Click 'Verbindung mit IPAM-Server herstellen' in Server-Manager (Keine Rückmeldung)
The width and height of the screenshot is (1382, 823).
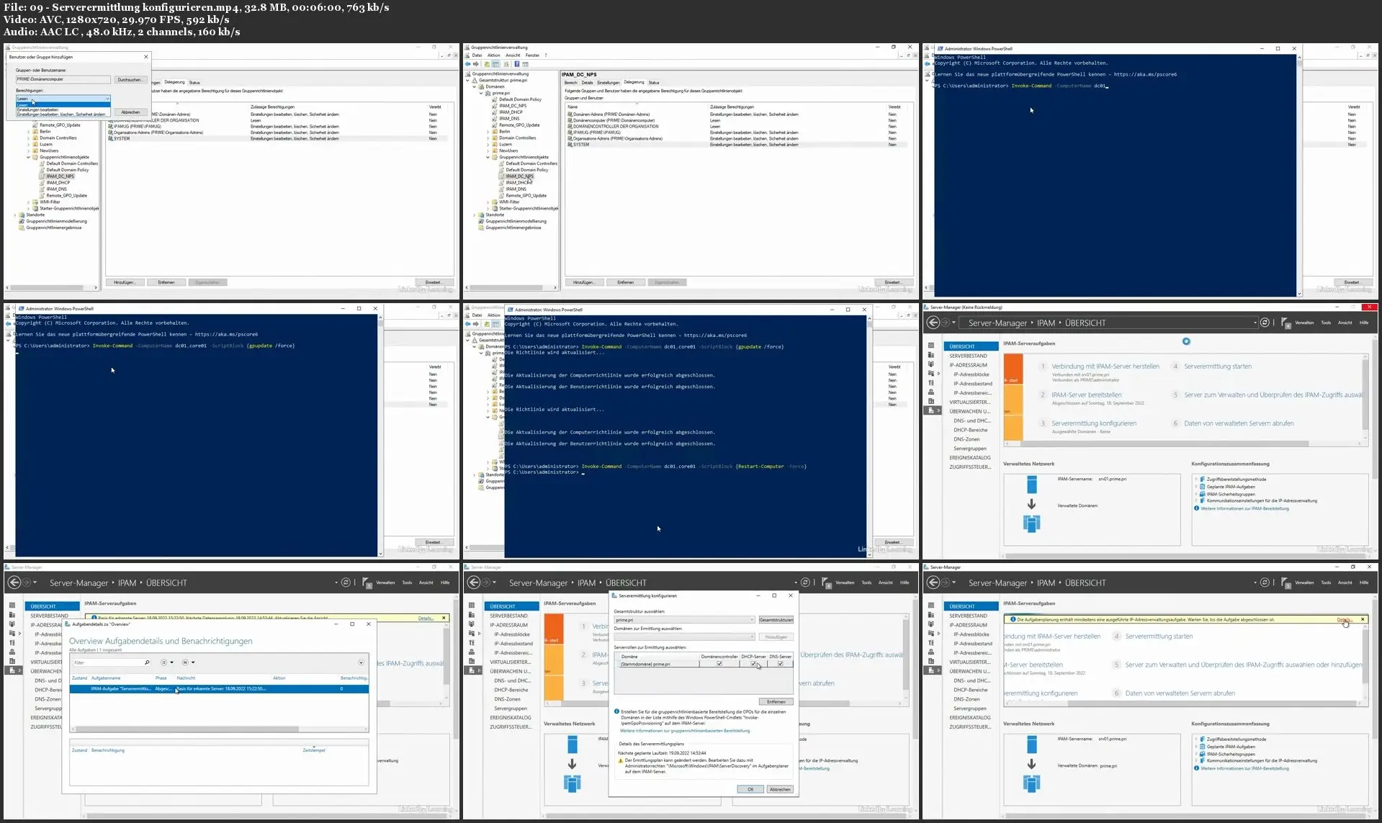pyautogui.click(x=1105, y=366)
